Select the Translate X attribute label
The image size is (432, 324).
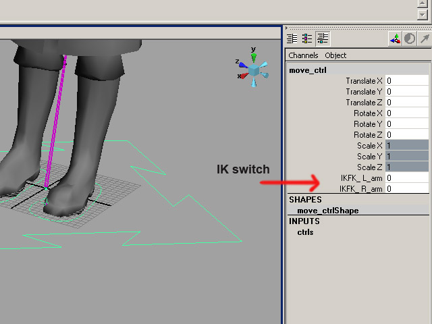[364, 81]
